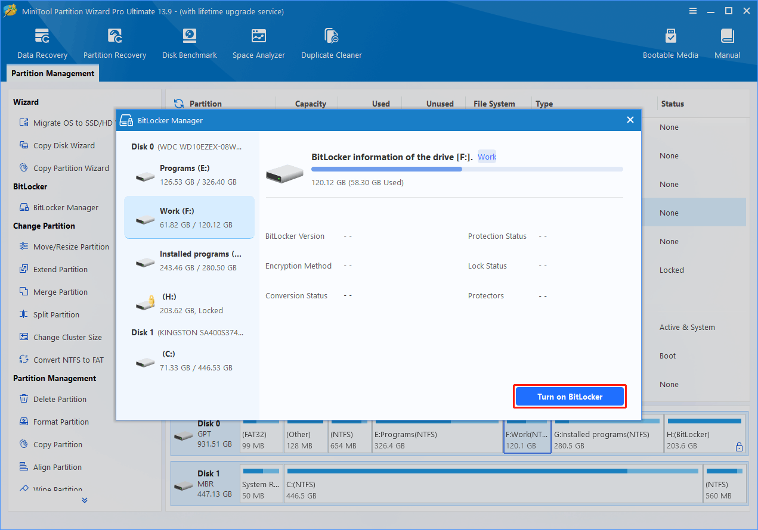758x530 pixels.
Task: Click Turn on BitLocker button
Action: click(570, 397)
